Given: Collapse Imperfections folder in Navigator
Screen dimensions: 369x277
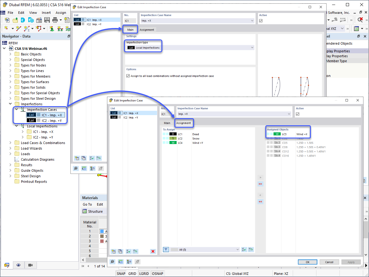Looking at the screenshot, I should [x=10, y=104].
